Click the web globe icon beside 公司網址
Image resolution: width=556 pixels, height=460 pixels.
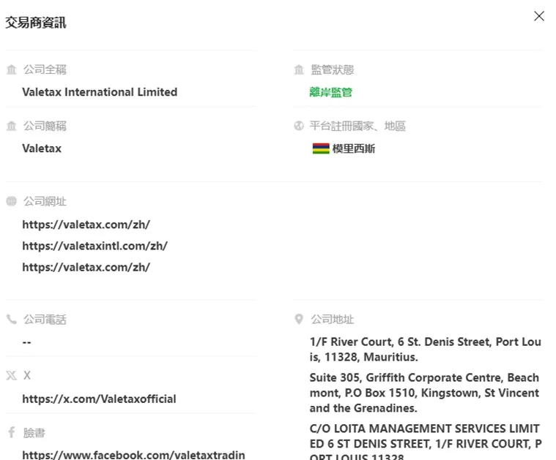pos(11,201)
